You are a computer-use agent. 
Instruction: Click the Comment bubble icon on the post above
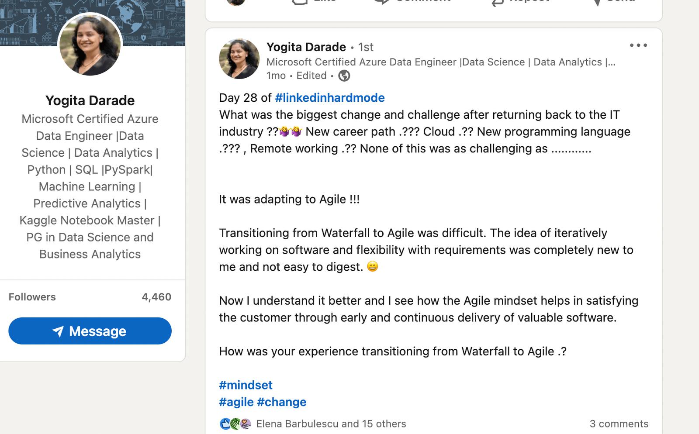[382, 2]
